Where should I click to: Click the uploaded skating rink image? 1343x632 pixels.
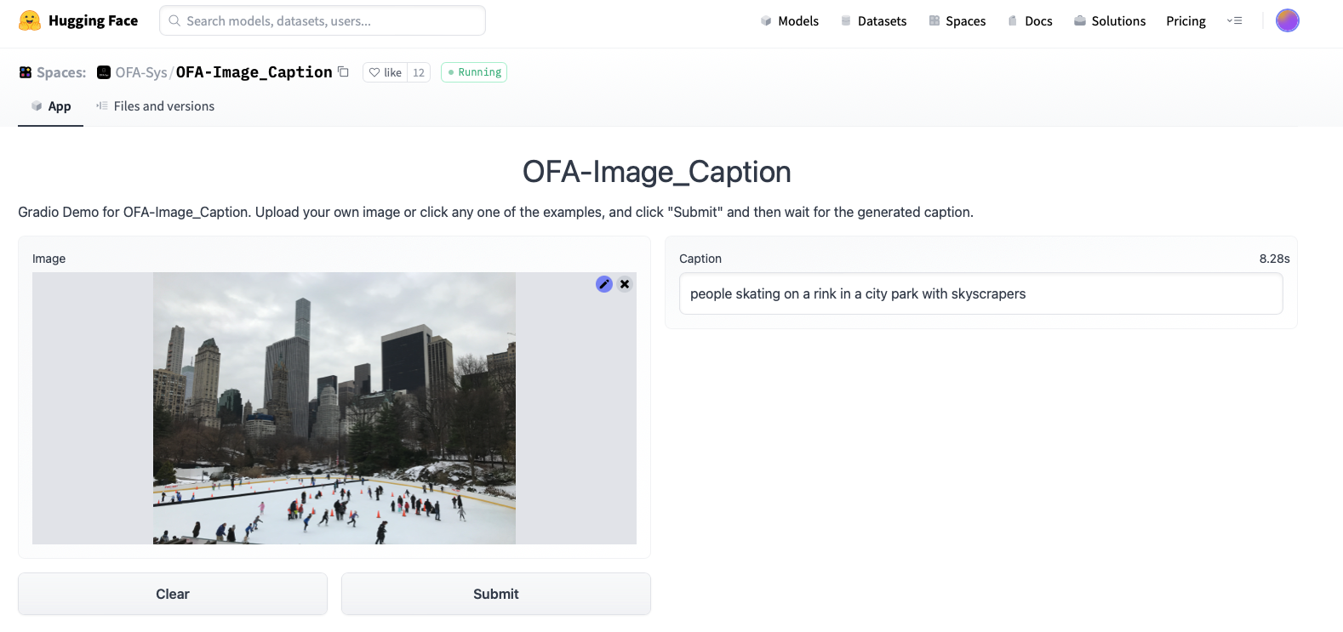pos(334,408)
